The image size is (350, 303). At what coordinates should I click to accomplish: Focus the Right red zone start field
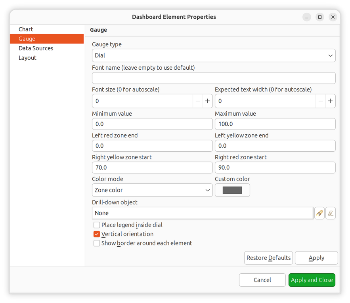pos(275,168)
